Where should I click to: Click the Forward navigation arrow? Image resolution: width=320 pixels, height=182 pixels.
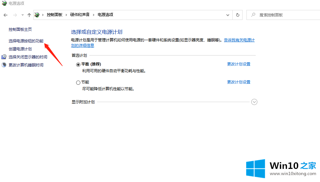(x=15, y=15)
